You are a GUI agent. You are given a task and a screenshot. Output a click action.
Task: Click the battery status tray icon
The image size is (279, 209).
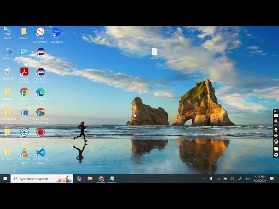[225, 179]
